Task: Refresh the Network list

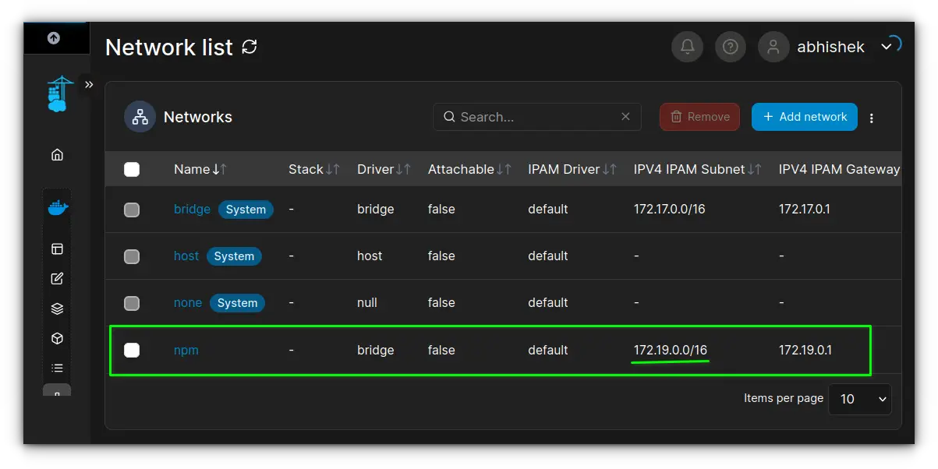Action: coord(249,47)
